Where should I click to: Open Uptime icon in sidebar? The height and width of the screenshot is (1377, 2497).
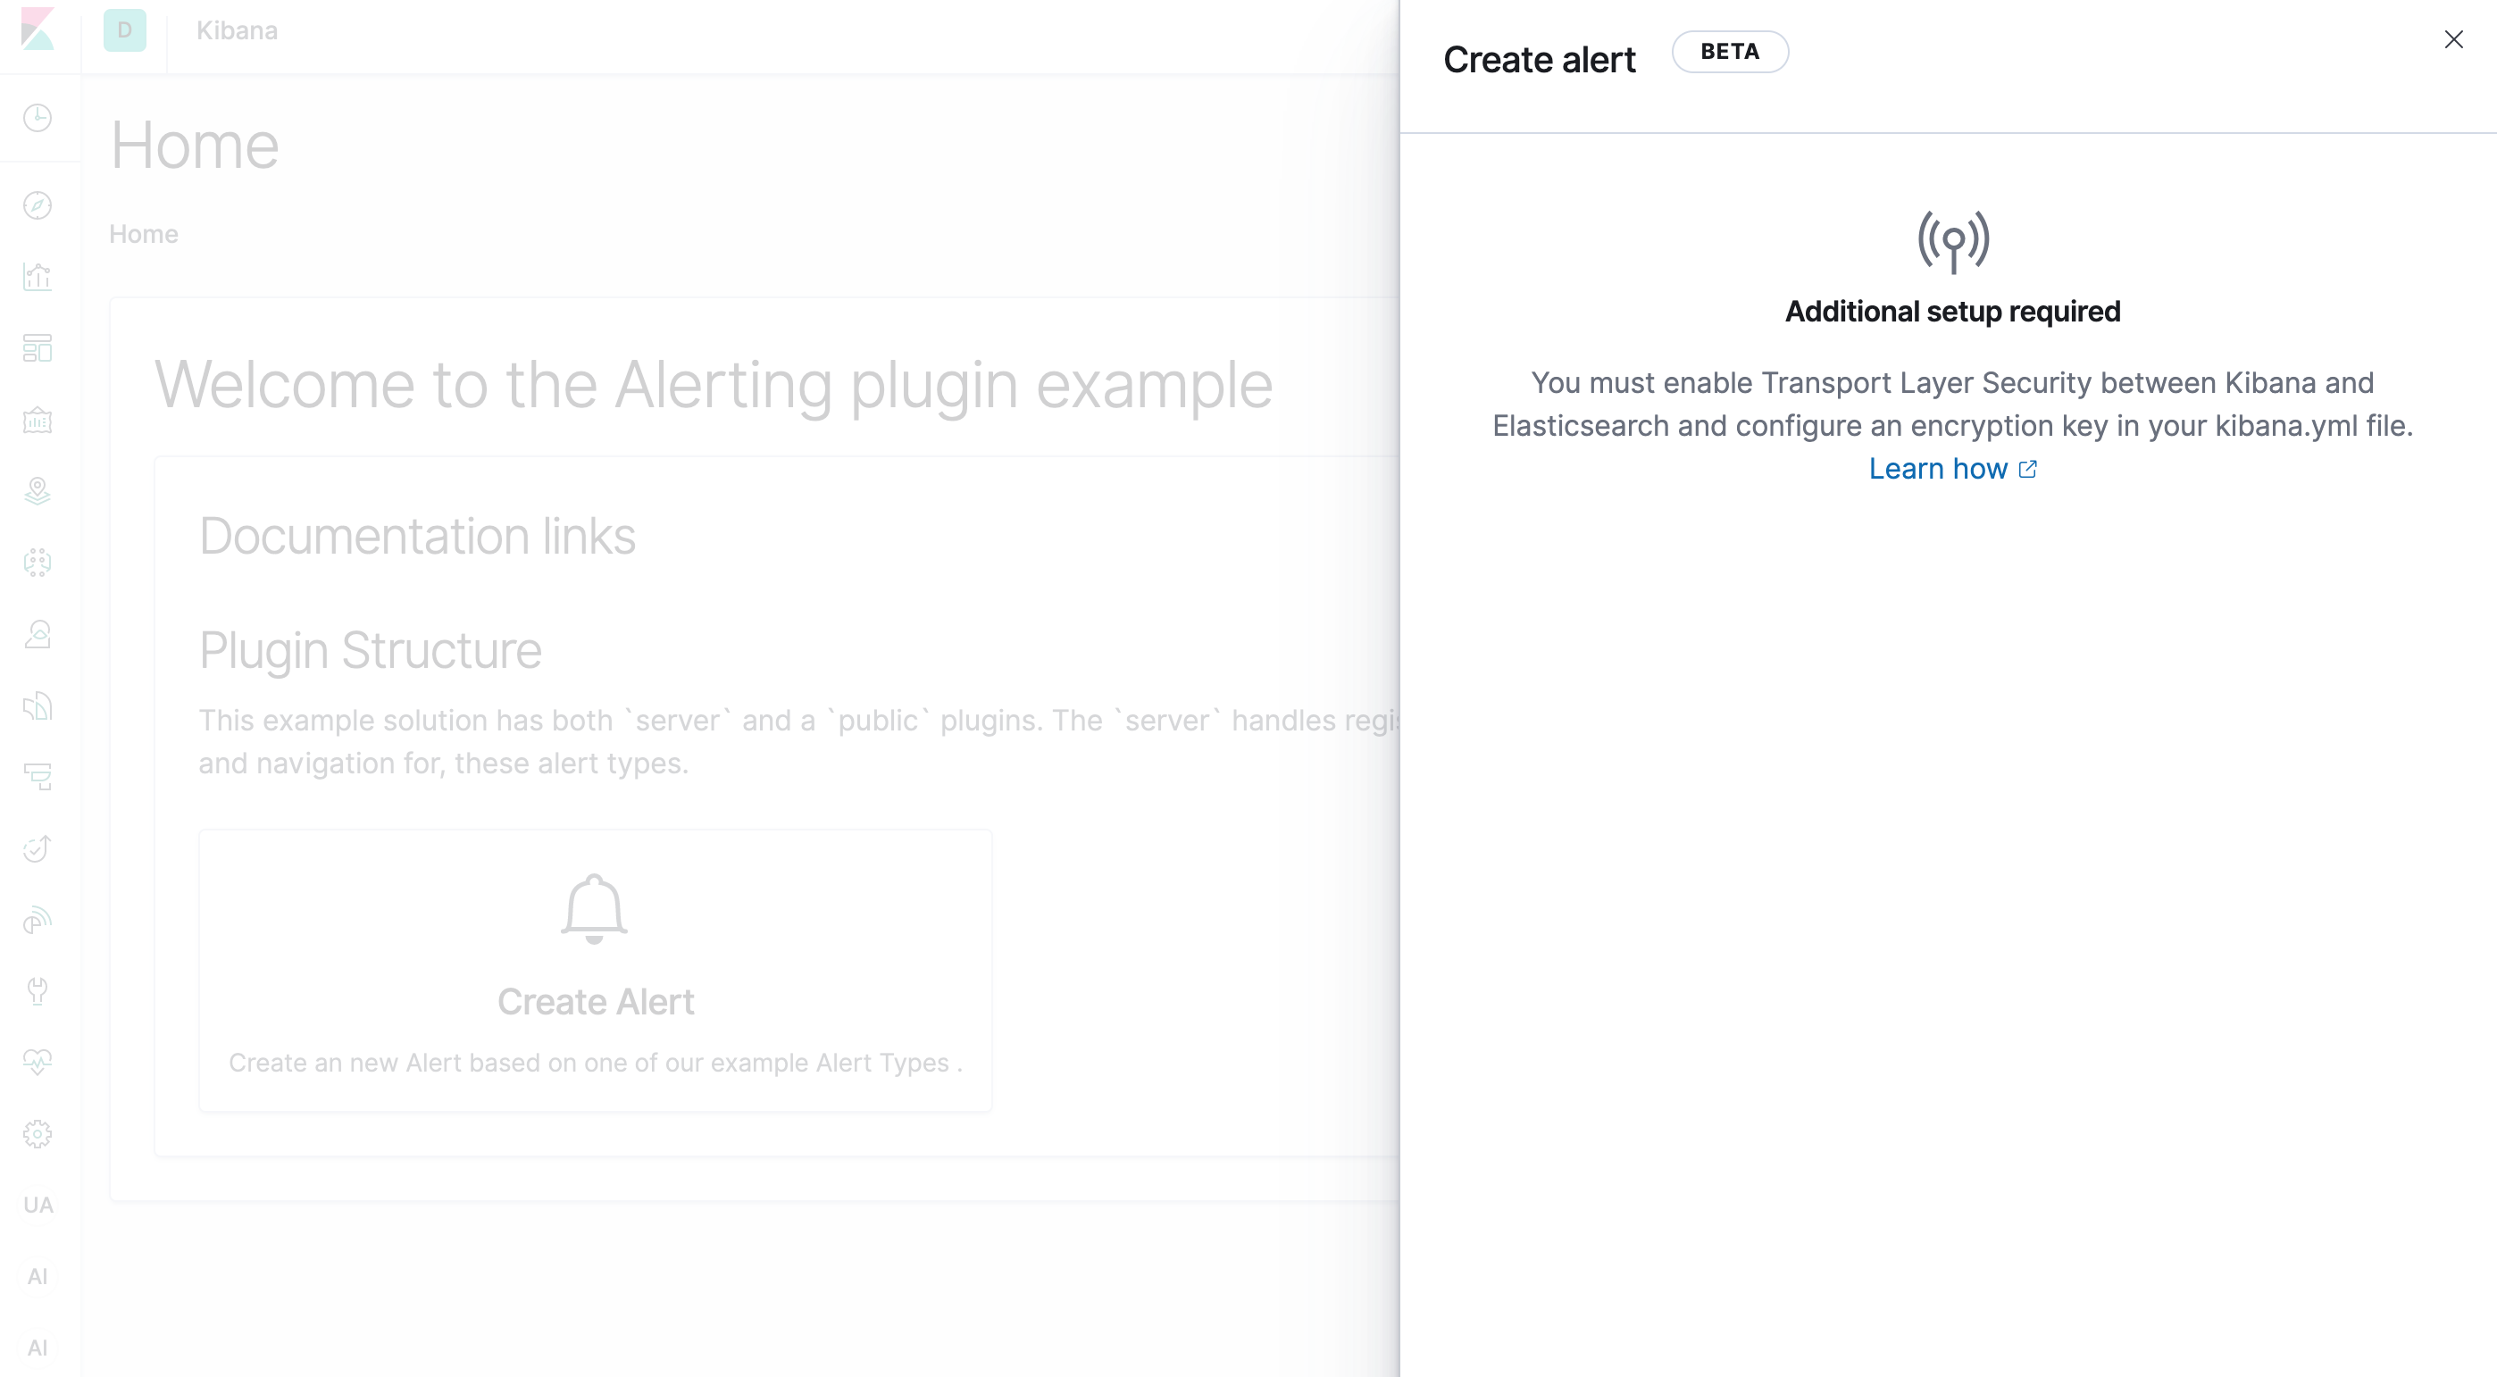(x=38, y=849)
